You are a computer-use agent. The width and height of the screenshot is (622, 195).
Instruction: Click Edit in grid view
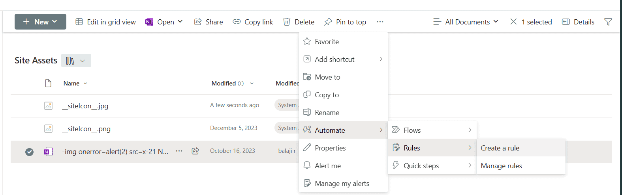[x=105, y=22]
